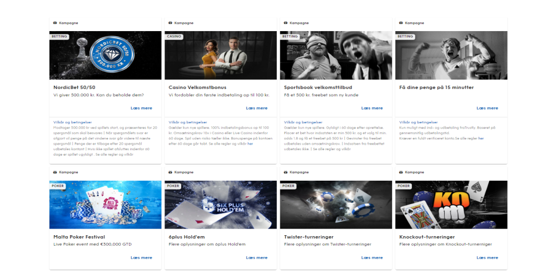This screenshot has width=556, height=278.
Task: Open the NordicBet 50/50 diamond chip image
Action: coord(105,55)
